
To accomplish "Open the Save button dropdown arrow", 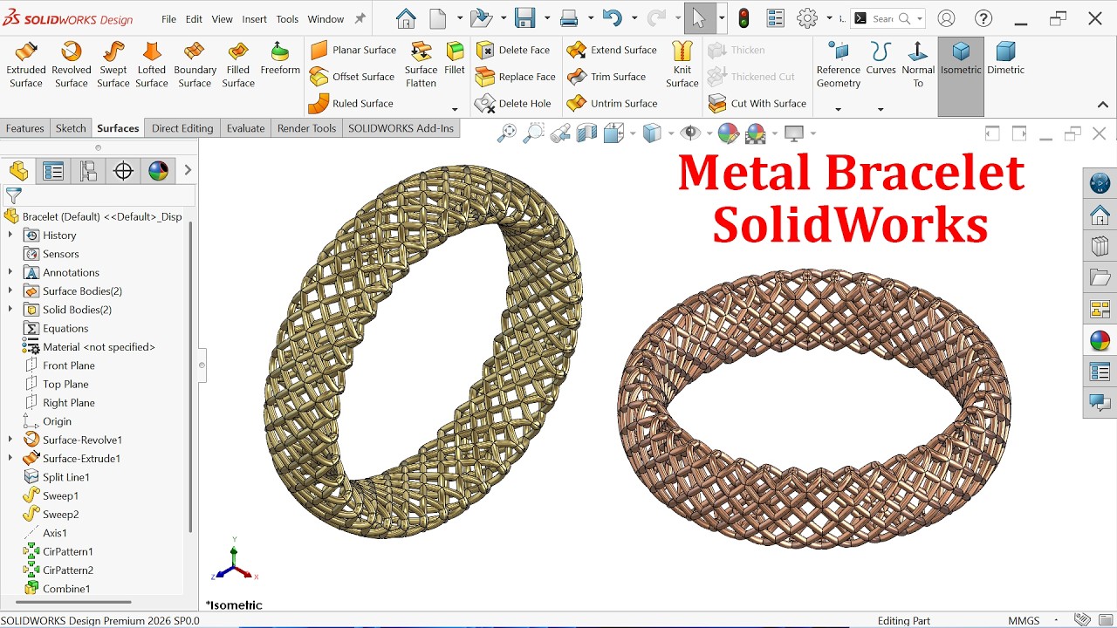I will click(547, 18).
